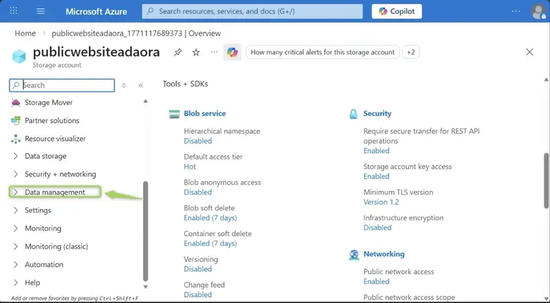Click secure transfer Enabled link
The height and width of the screenshot is (303, 550).
coord(376,150)
